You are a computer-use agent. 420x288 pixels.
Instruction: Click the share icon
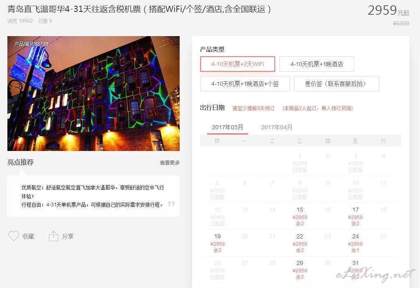(53, 236)
